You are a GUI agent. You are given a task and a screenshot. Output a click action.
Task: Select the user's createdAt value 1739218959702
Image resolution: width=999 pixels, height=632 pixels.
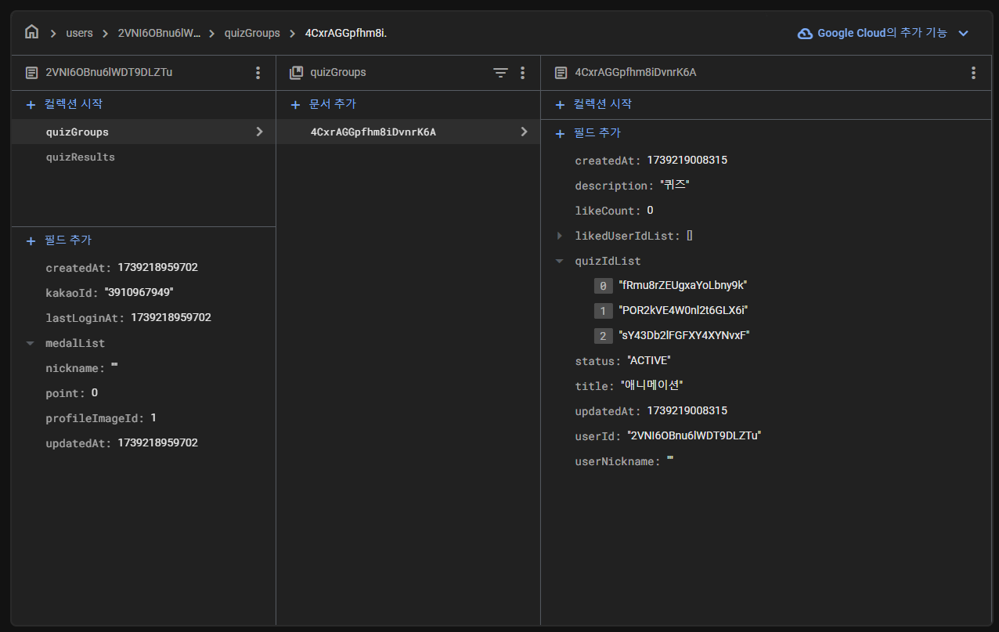pyautogui.click(x=157, y=267)
